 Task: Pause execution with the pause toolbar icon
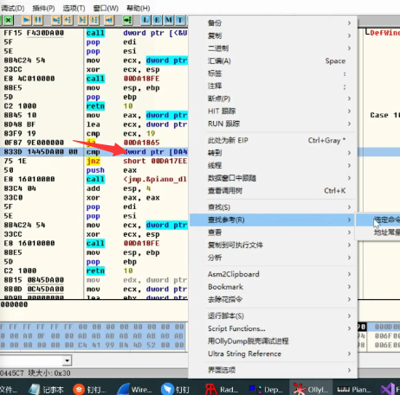point(38,20)
